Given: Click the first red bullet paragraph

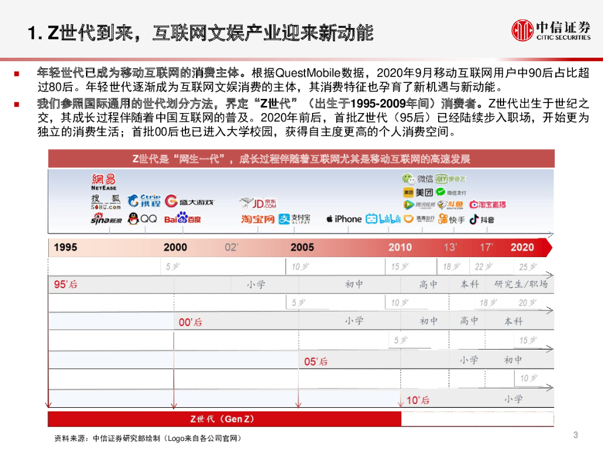Looking at the screenshot, I should (313, 79).
